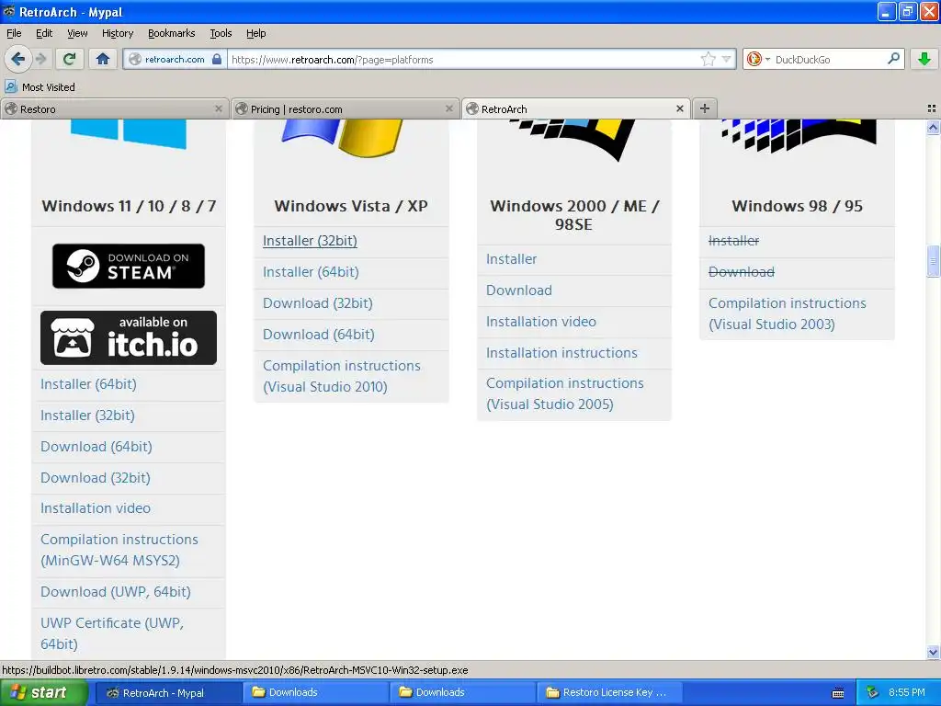The image size is (941, 706).
Task: Switch to the Pricing | restoro.com tab
Action: coord(346,109)
